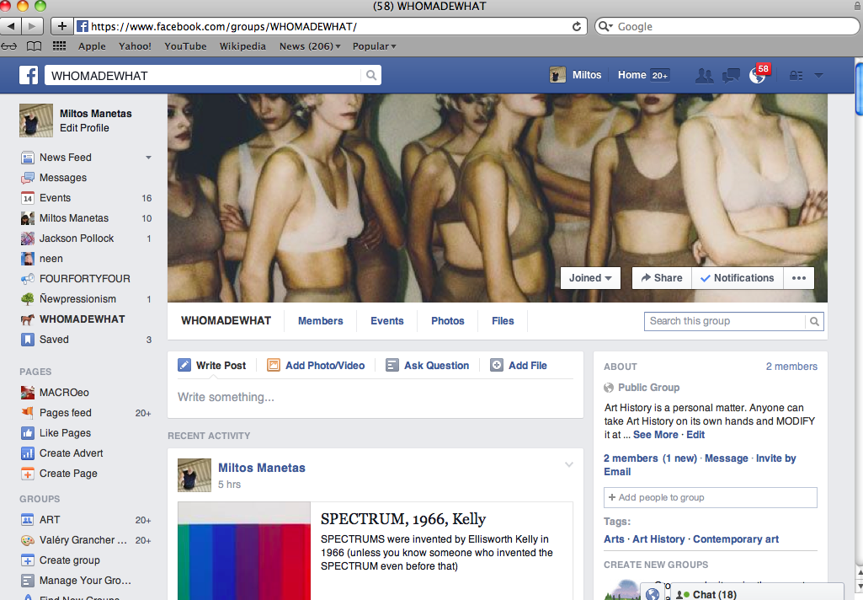The image size is (863, 600).
Task: Click the Facebook logo icon
Action: click(x=29, y=76)
